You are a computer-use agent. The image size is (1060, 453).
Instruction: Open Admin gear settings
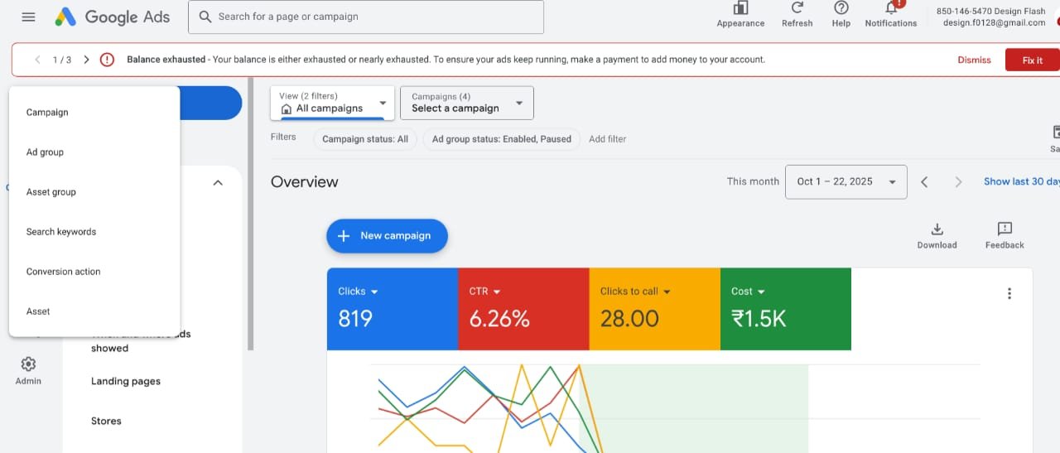(28, 365)
